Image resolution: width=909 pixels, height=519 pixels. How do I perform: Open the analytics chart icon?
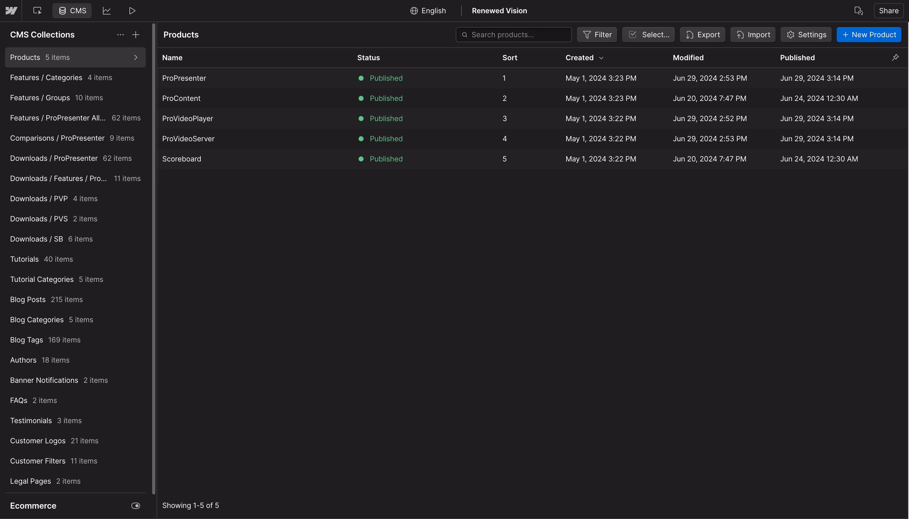point(107,11)
